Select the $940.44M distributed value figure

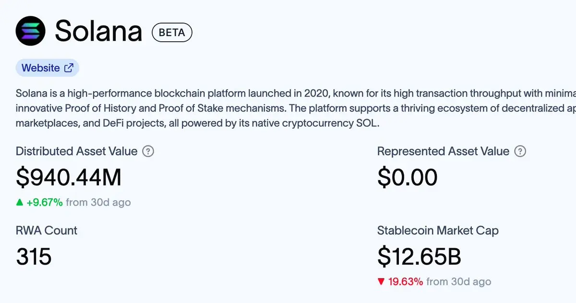[69, 177]
